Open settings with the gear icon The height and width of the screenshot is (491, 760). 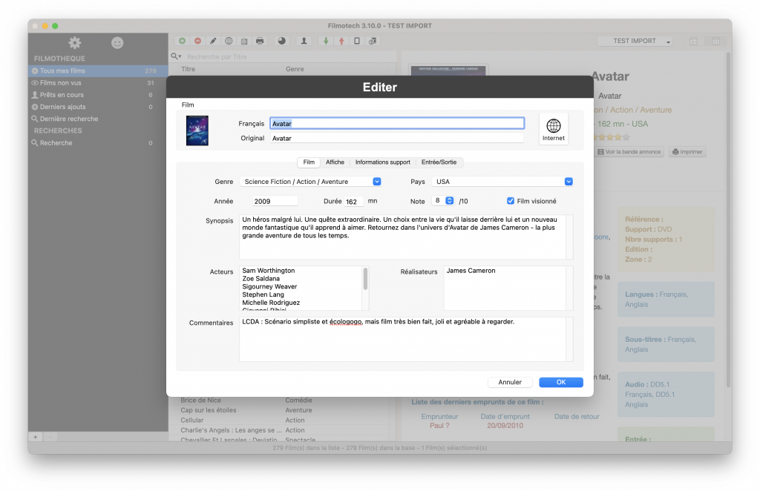point(74,43)
